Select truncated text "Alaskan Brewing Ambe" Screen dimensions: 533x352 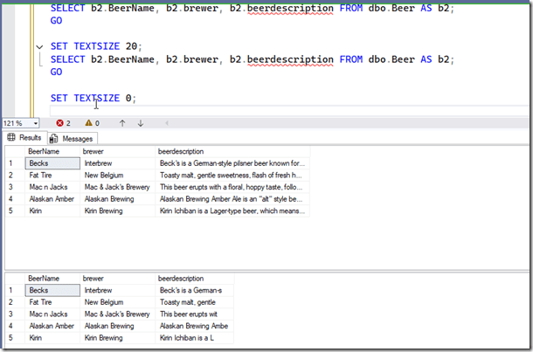coord(195,326)
